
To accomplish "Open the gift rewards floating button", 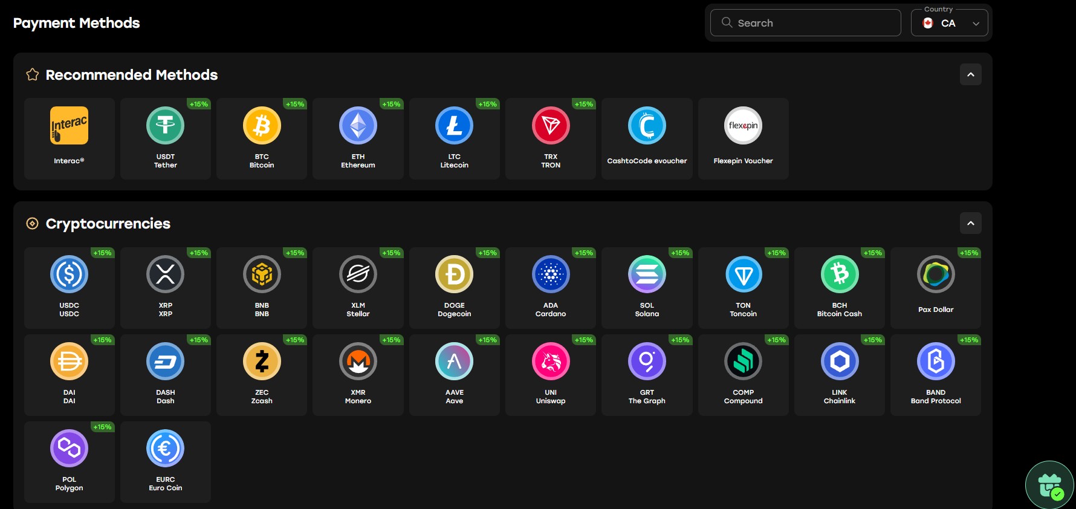I will pos(1049,485).
